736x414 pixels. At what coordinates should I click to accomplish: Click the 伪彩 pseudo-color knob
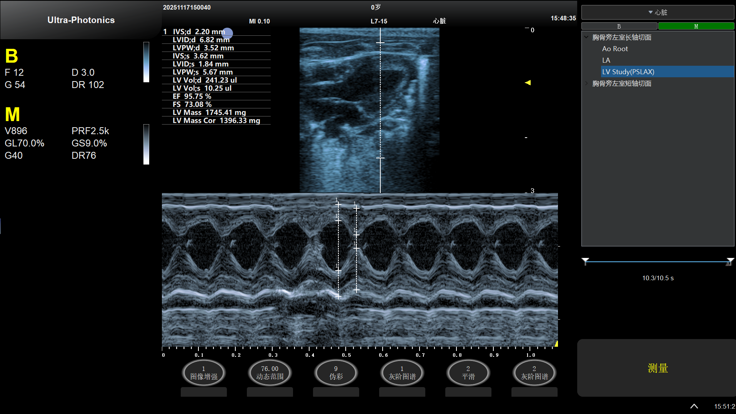[x=336, y=373]
